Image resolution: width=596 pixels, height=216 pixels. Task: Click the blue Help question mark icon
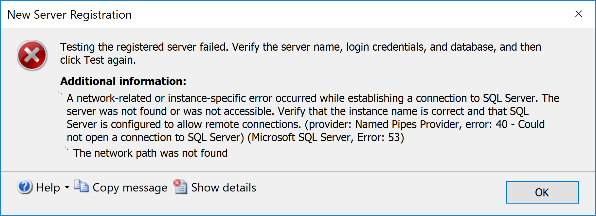(x=25, y=187)
